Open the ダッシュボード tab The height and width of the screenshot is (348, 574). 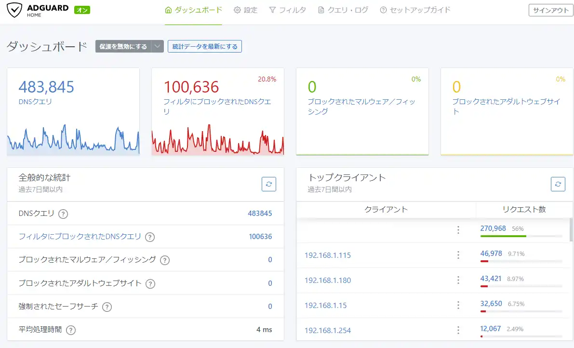click(193, 10)
